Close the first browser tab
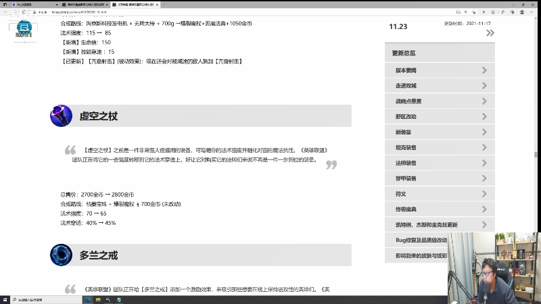Viewport: 541px width, 304px height. 57,5
